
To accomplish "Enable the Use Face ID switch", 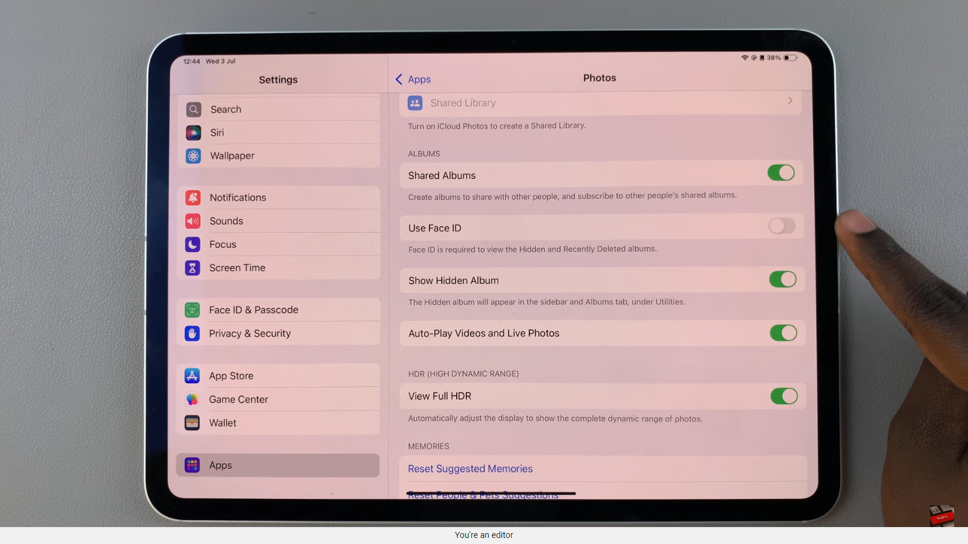I will pos(782,226).
